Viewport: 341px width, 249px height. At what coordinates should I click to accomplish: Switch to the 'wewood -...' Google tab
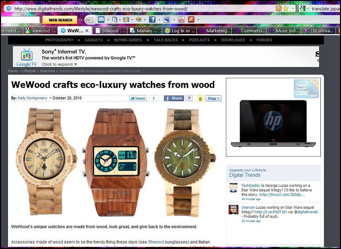41,31
